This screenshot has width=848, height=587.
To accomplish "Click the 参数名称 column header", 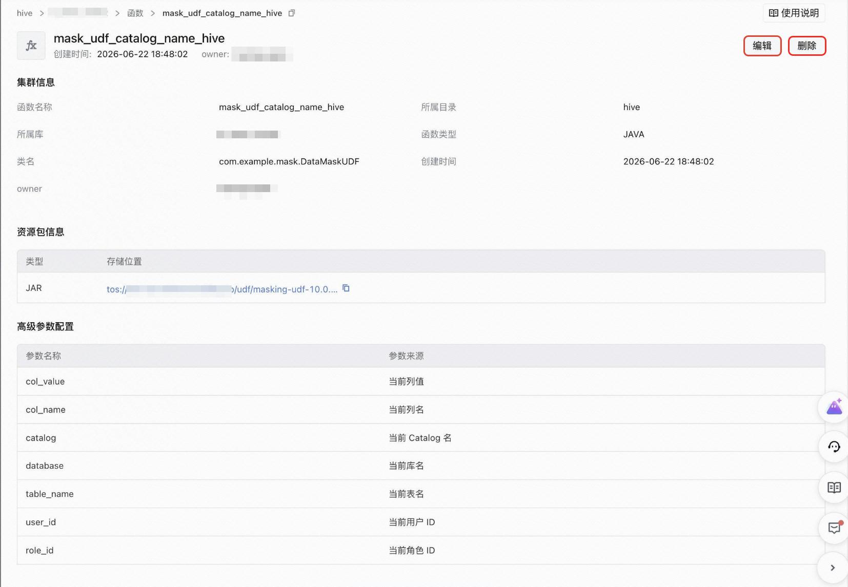I will [44, 356].
